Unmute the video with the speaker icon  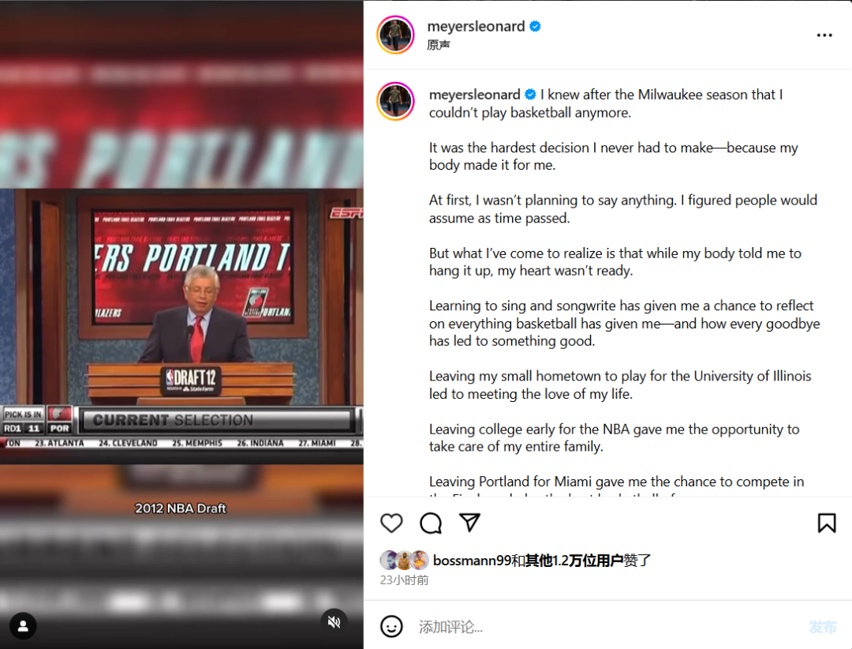334,622
